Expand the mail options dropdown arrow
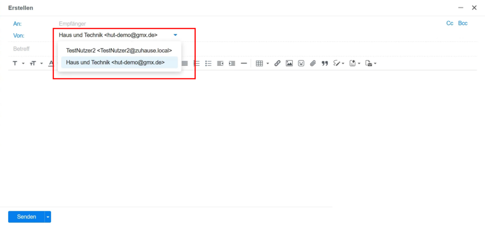485x226 pixels. 375,64
